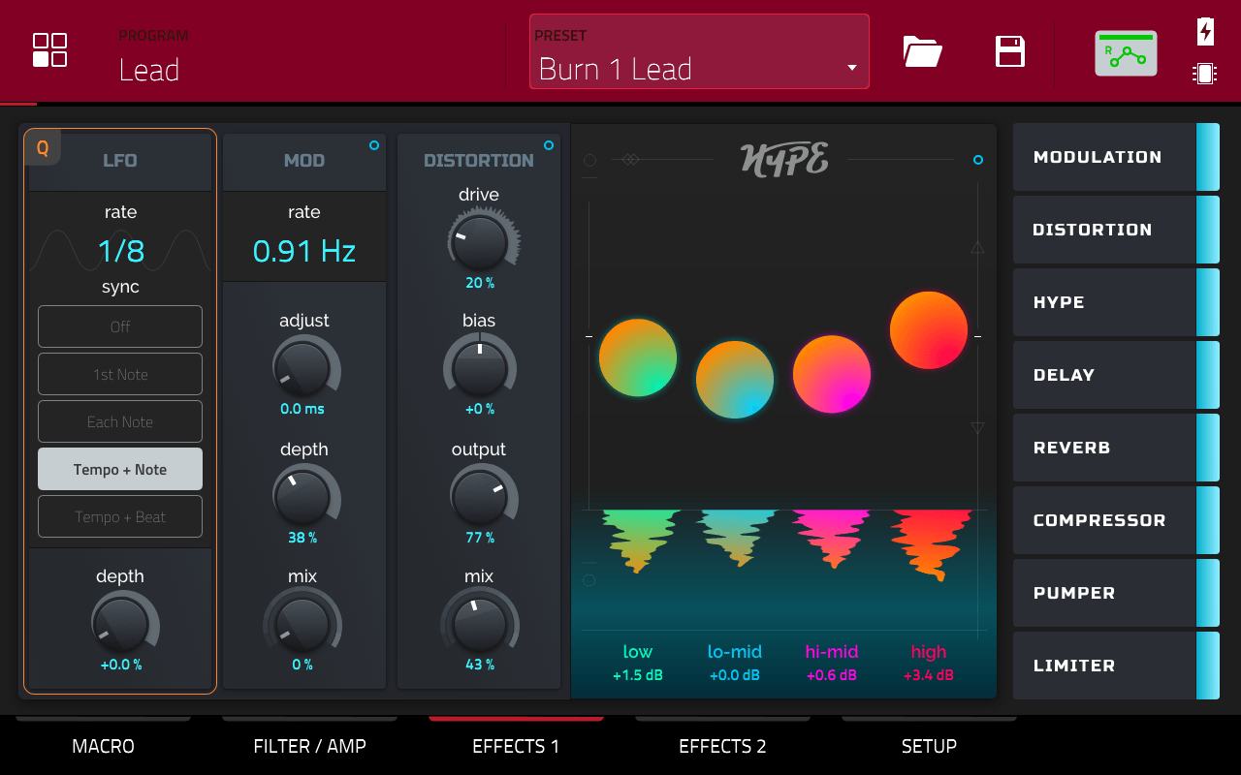Click the orange Q icon on LFO panel

click(x=43, y=148)
